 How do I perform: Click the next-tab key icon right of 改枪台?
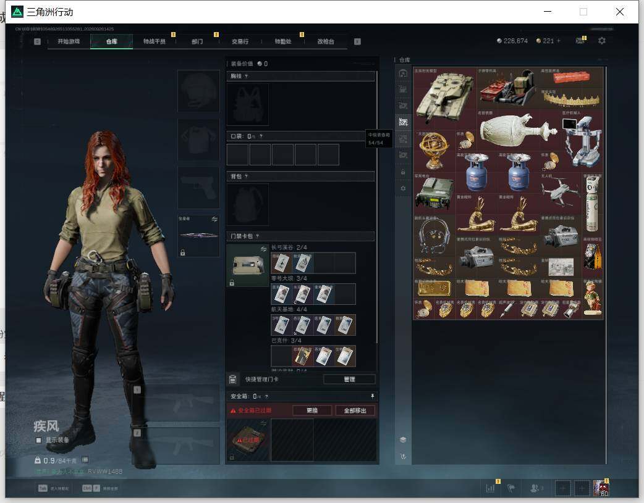[357, 41]
